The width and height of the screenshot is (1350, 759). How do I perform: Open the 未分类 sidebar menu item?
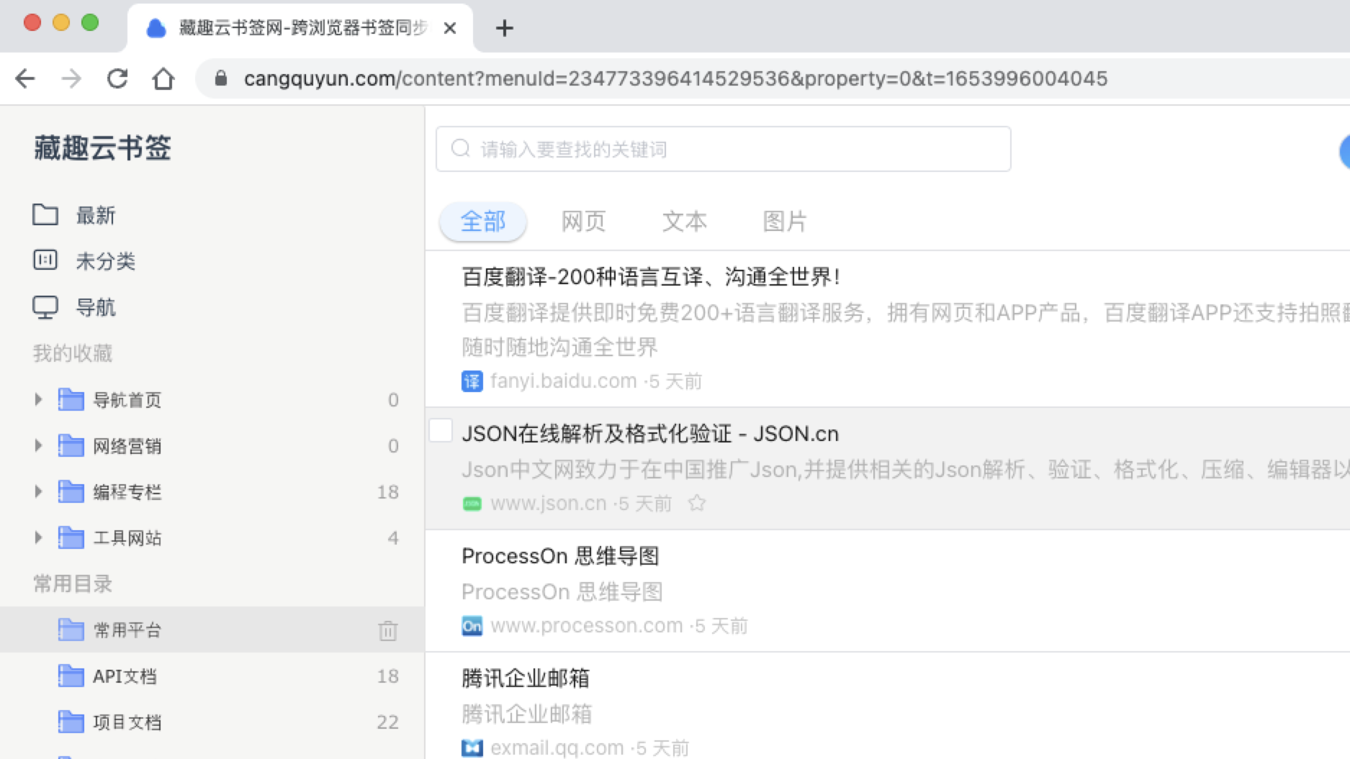tap(106, 261)
